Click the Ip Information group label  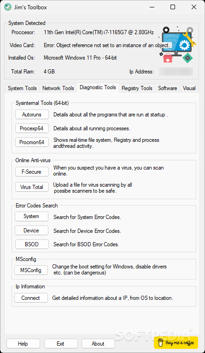(x=30, y=286)
